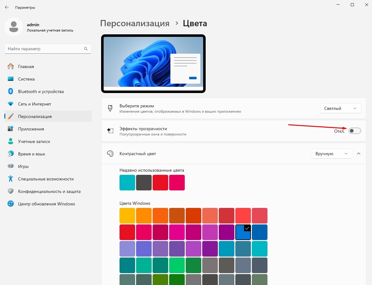Click the Откл. label next to toggle

pos(339,131)
